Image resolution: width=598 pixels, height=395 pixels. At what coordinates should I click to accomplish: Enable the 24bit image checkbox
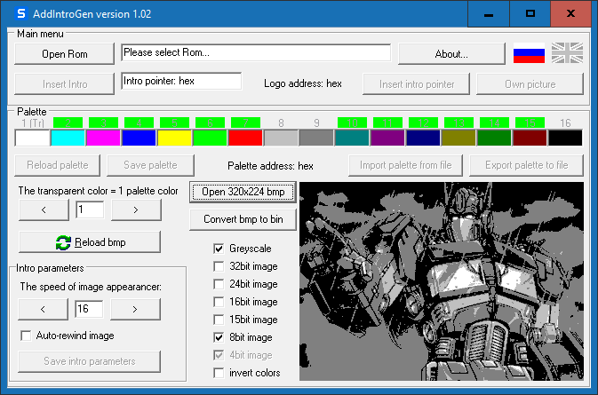219,284
